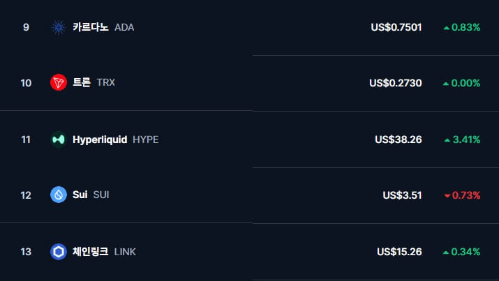Click the Chainlink hexagon logo
The image size is (499, 281).
(59, 252)
